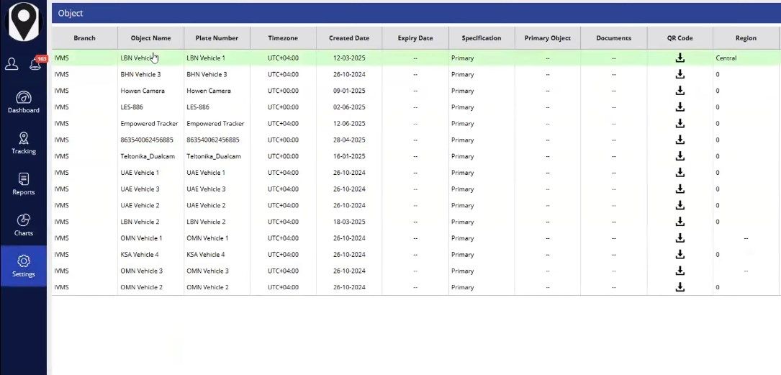The image size is (781, 375).
Task: Click created date 18-03-2025
Action: pyautogui.click(x=349, y=222)
